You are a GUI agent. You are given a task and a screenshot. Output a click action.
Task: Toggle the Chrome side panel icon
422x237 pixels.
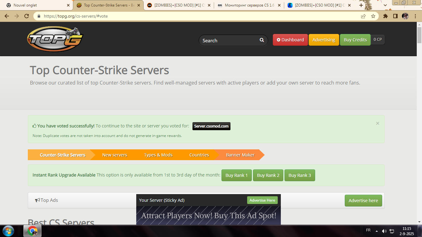pyautogui.click(x=395, y=16)
